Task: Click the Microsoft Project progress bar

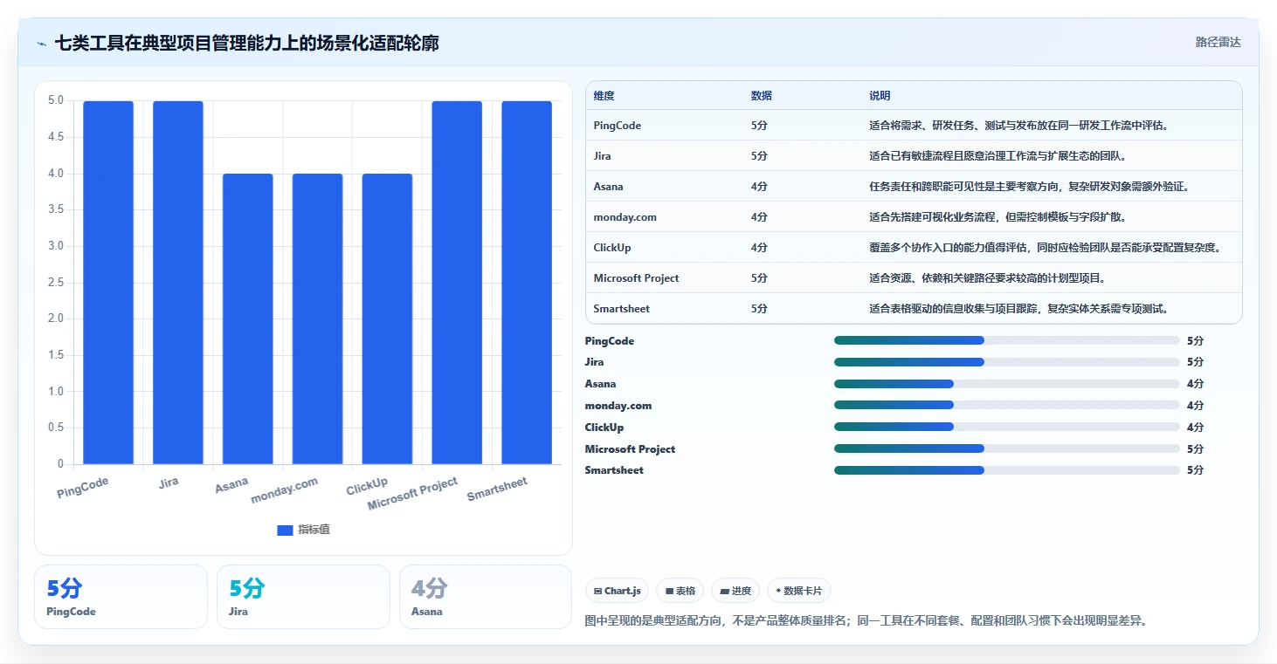Action: pyautogui.click(x=1007, y=448)
